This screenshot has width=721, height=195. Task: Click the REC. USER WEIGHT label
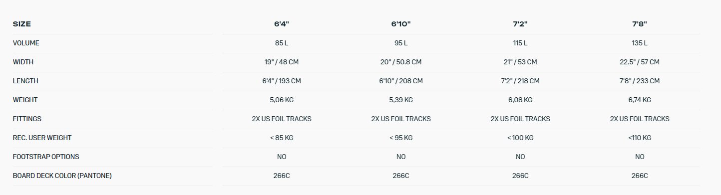(x=39, y=138)
